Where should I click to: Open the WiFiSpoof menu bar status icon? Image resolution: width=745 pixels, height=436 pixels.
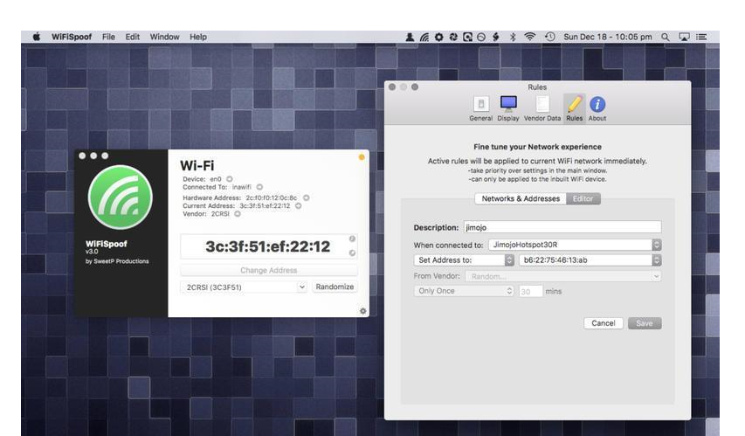click(424, 37)
